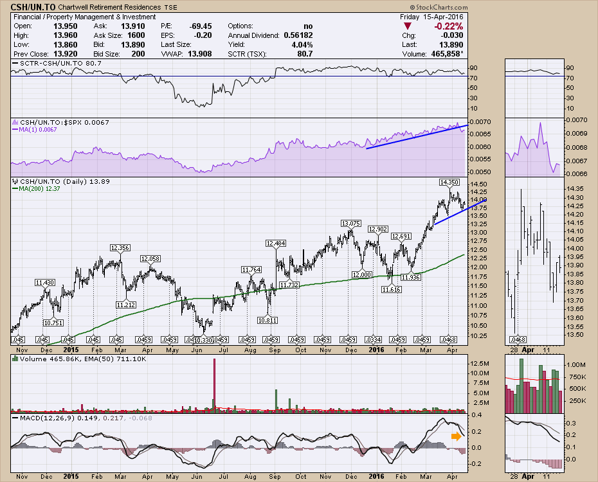Screen dimensions: 598x482
Task: Select the 10.751 price low label
Action: coord(53,323)
